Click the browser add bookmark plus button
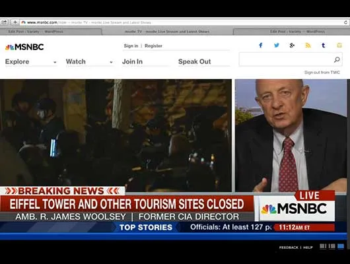350x264 pixels. tap(15, 22)
